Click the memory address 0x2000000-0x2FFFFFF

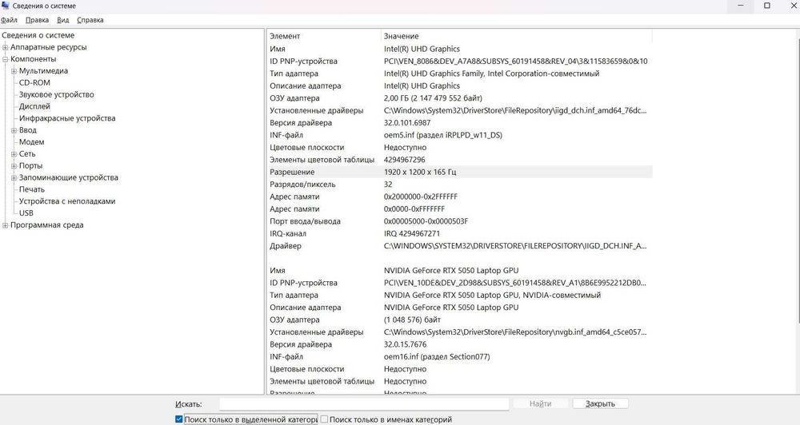click(x=421, y=197)
